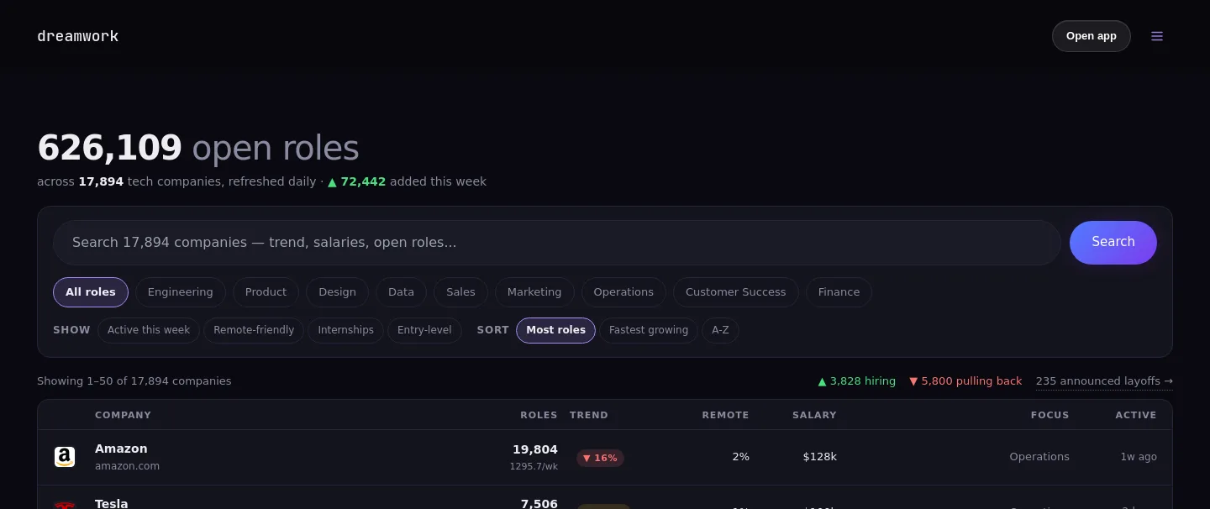Select the Engineering role filter
1210x509 pixels.
[x=181, y=292]
